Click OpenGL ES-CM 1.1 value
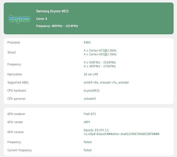This screenshot has width=177, height=157. (96, 130)
